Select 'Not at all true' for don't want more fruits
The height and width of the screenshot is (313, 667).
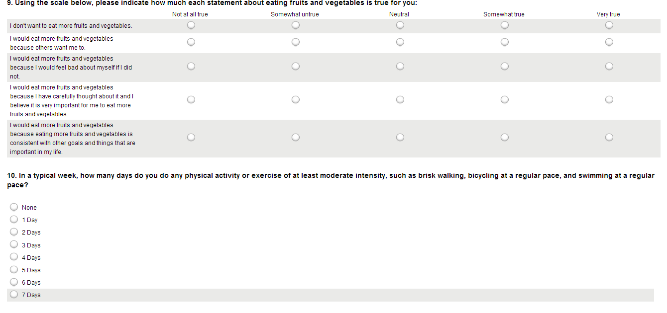(x=191, y=25)
